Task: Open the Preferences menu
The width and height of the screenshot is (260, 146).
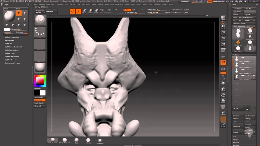Action: tap(119, 5)
